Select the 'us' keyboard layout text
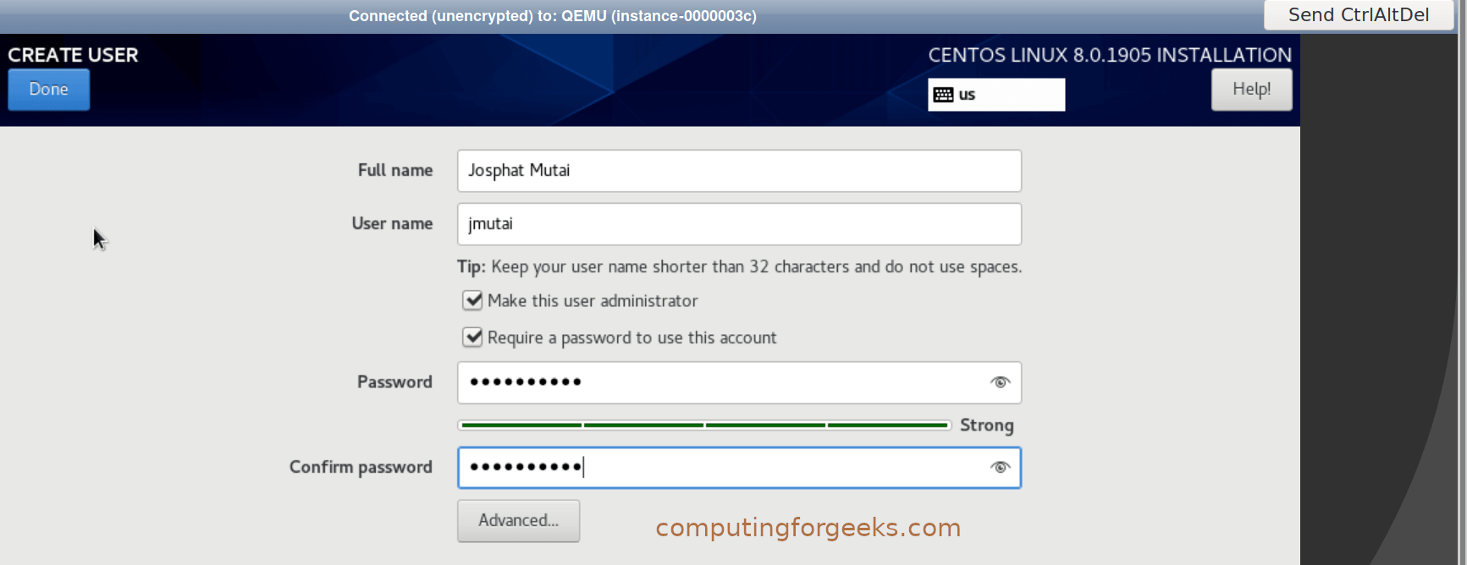 [967, 95]
